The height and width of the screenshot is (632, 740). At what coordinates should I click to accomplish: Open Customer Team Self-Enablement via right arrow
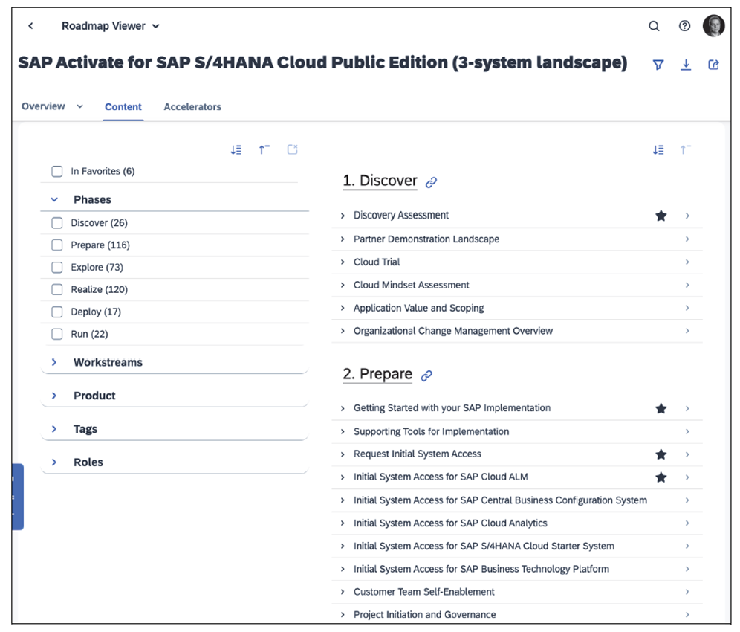click(687, 592)
